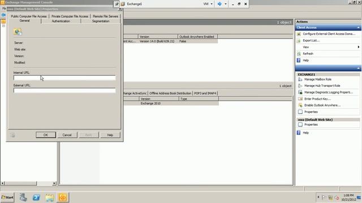Viewport: 362px width, 203px height.
Task: Click the Export List action icon
Action: click(299, 41)
